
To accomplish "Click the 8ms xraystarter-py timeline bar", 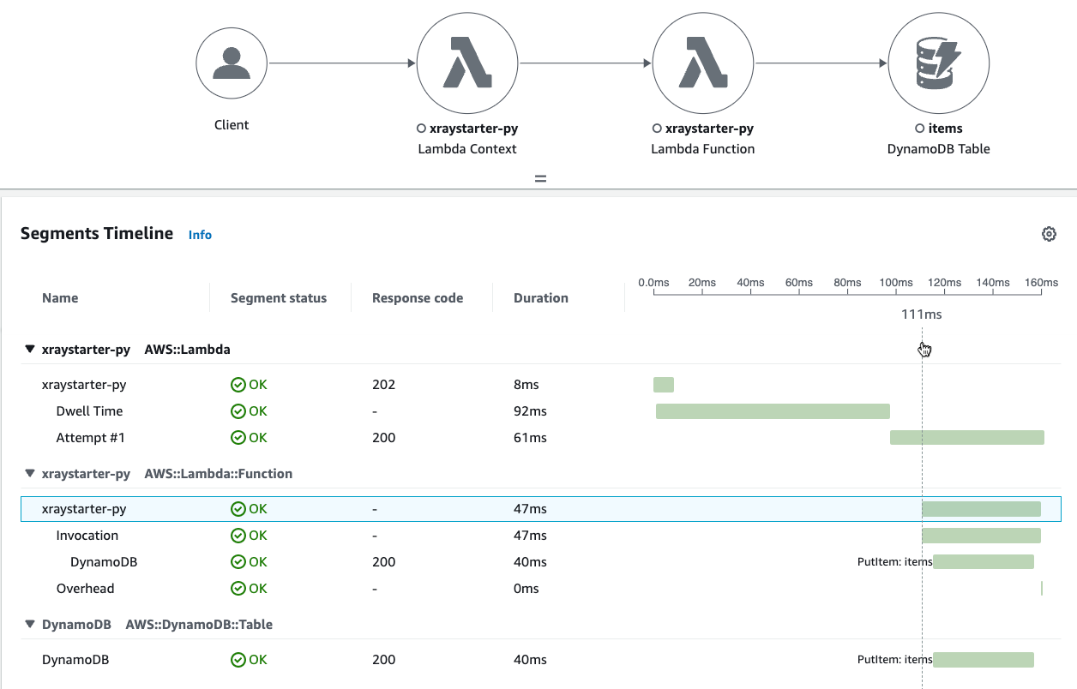I will click(664, 385).
